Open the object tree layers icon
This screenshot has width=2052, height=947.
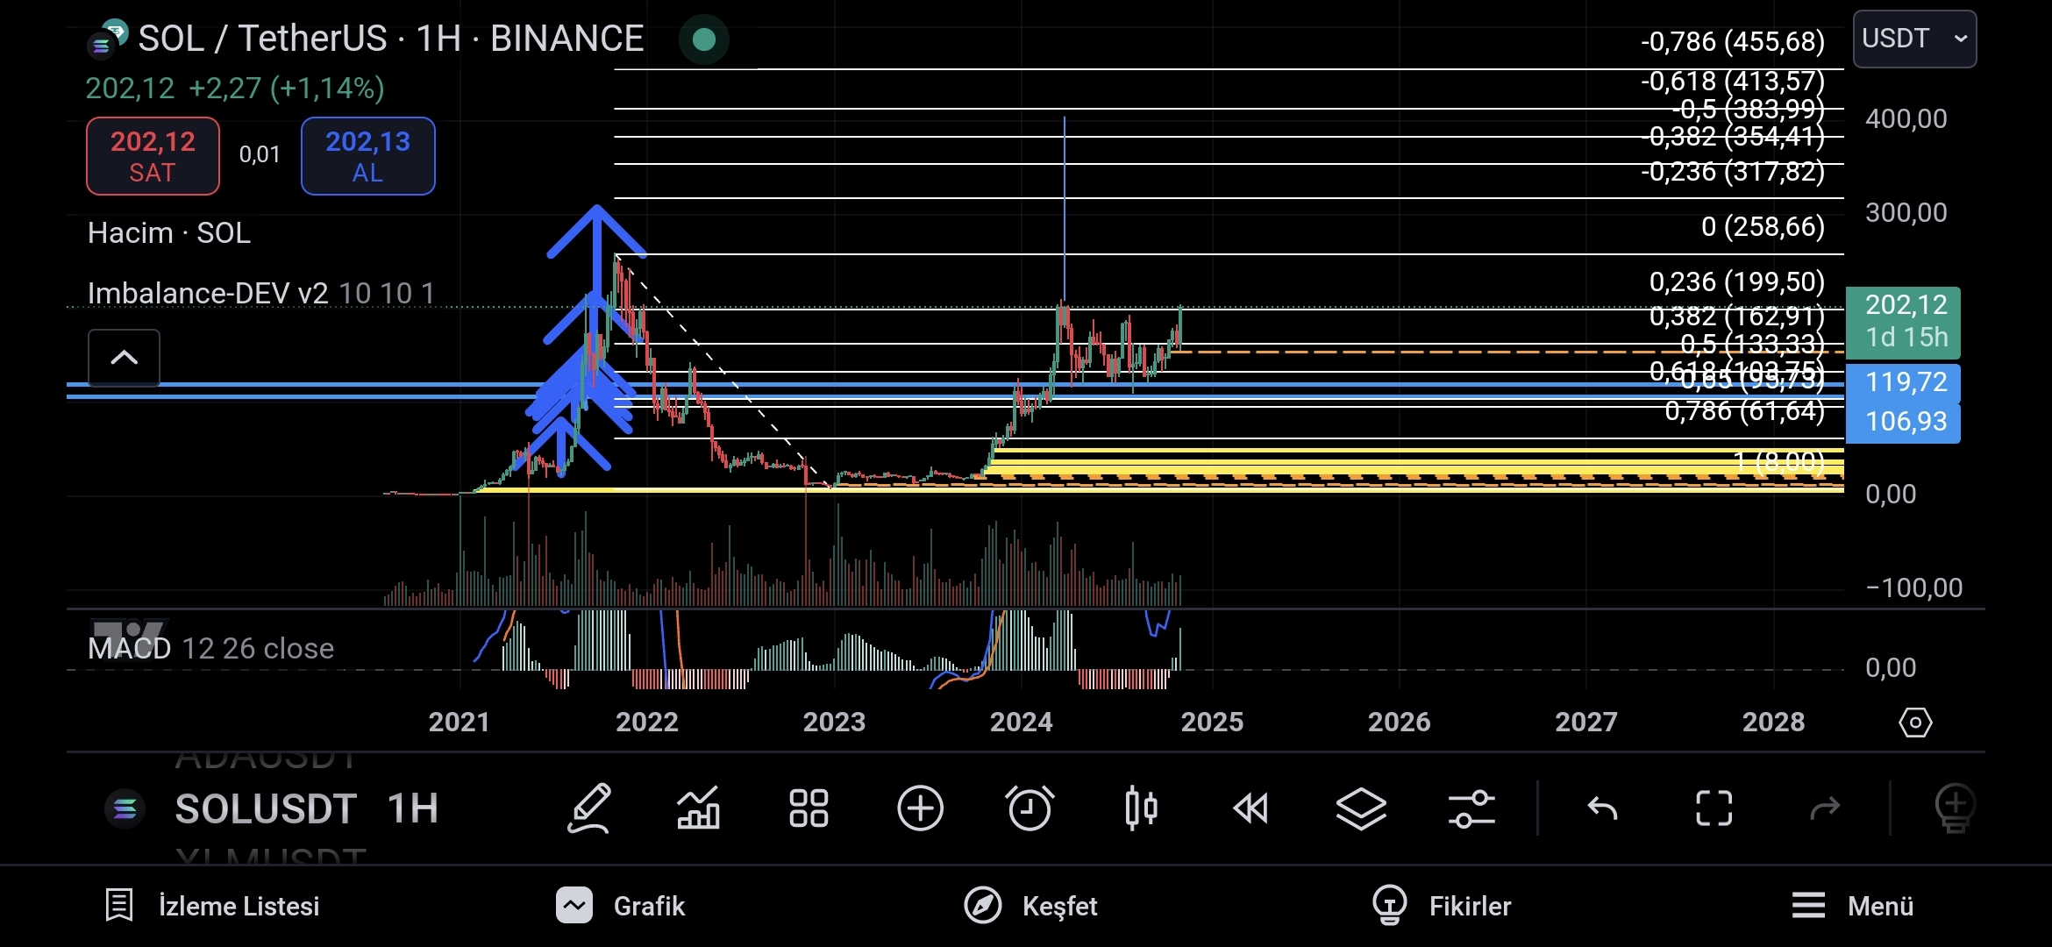click(x=1361, y=808)
